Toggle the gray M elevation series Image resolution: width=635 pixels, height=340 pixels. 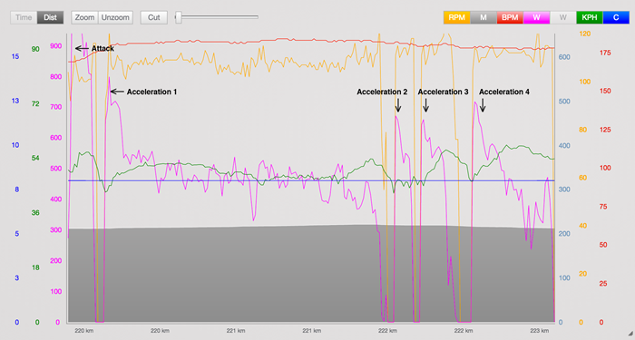coord(484,17)
